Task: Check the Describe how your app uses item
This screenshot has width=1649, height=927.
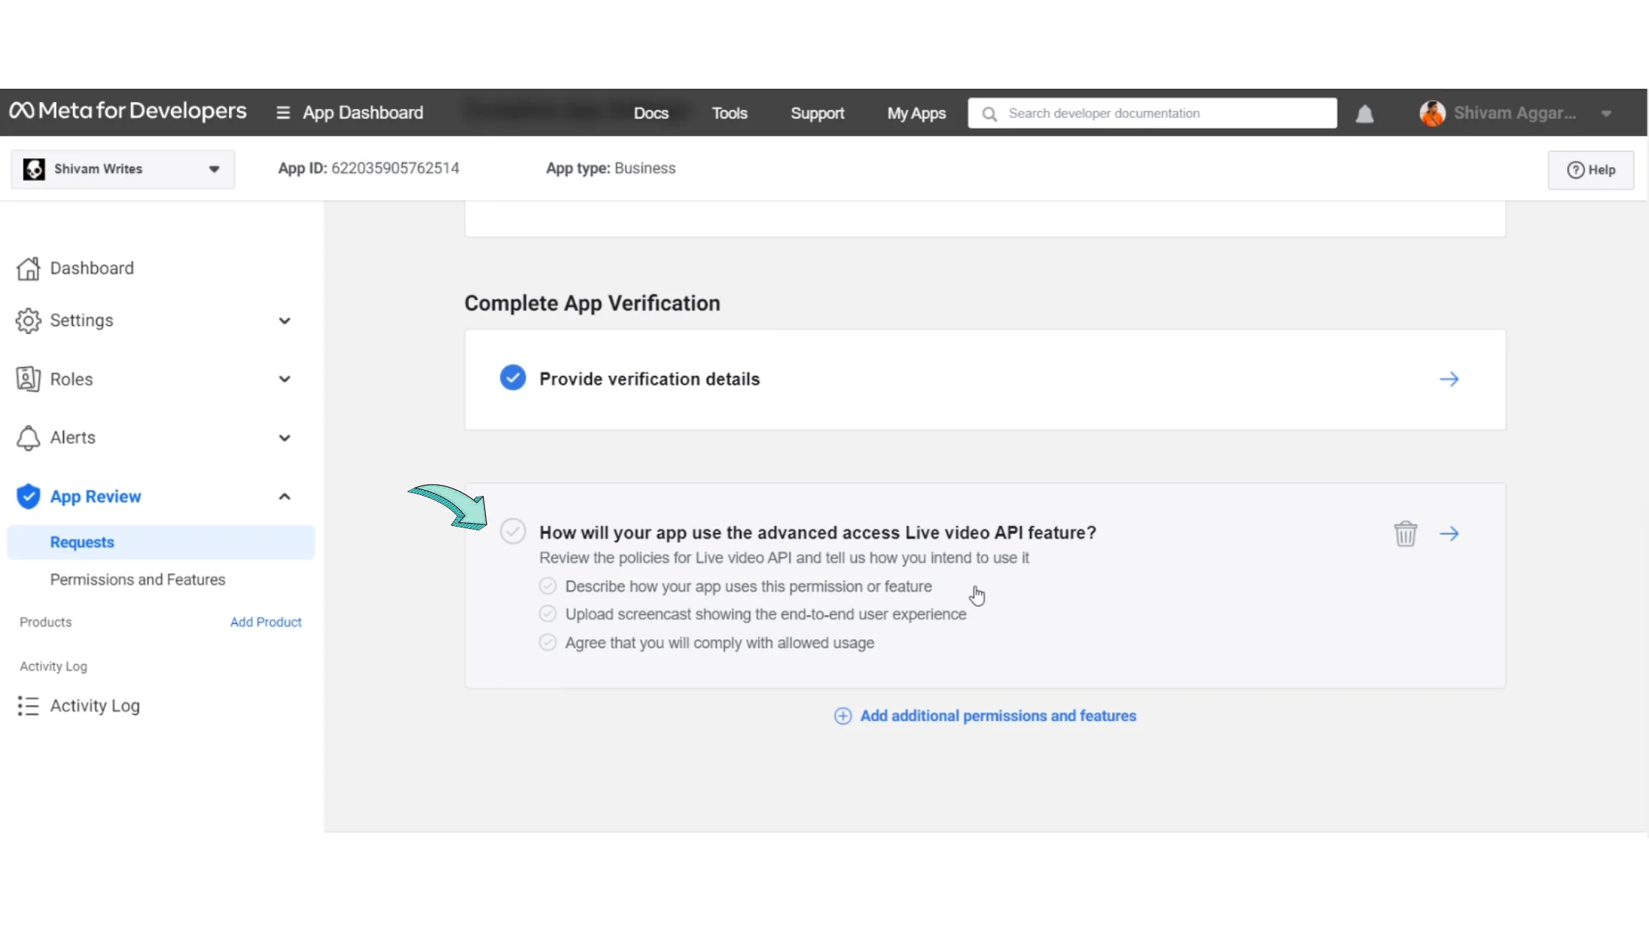Action: click(547, 586)
